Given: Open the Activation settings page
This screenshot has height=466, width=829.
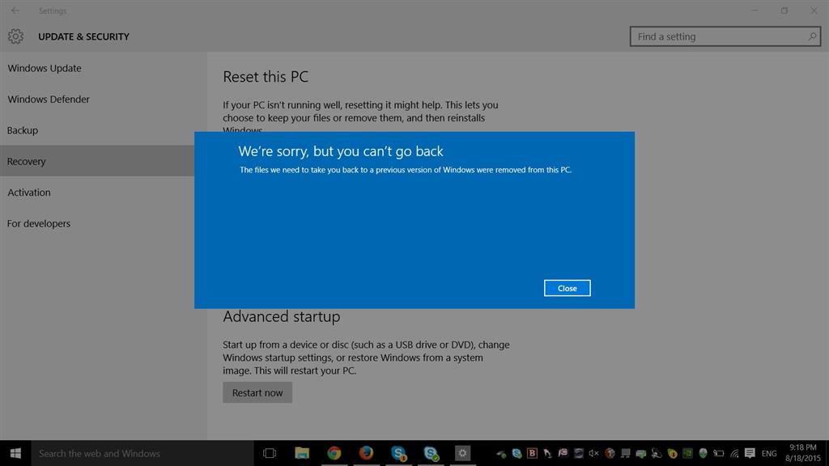Looking at the screenshot, I should (x=29, y=193).
